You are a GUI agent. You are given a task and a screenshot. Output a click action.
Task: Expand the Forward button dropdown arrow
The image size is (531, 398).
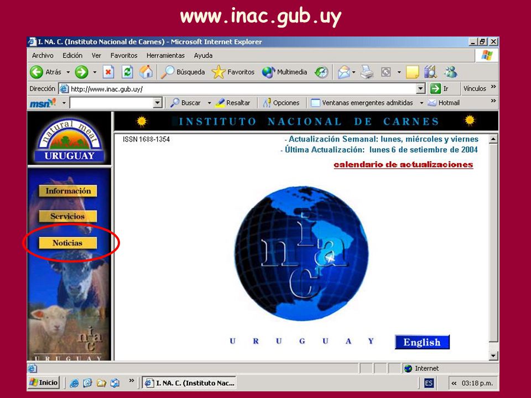point(95,72)
